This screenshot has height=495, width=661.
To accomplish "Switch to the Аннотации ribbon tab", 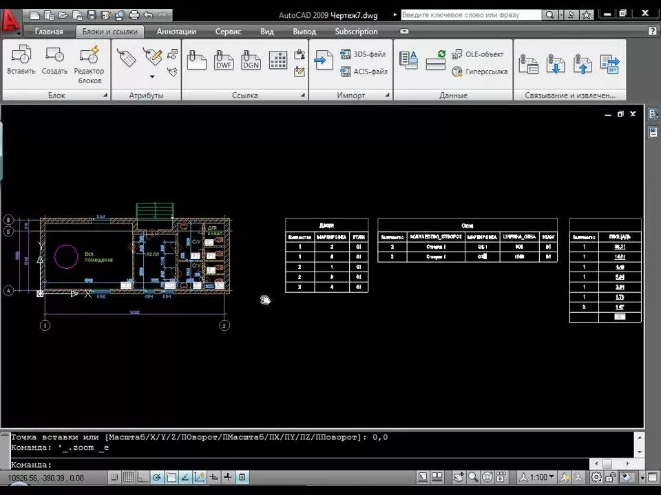I will point(176,32).
